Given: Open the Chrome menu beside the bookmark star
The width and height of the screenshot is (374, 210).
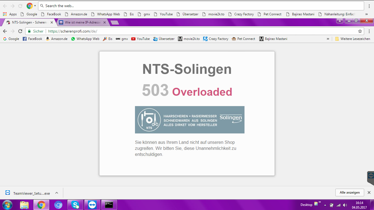Looking at the screenshot, I should pos(369,31).
